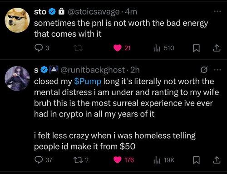Open @runitbackghost profile handle

[x=93, y=70]
